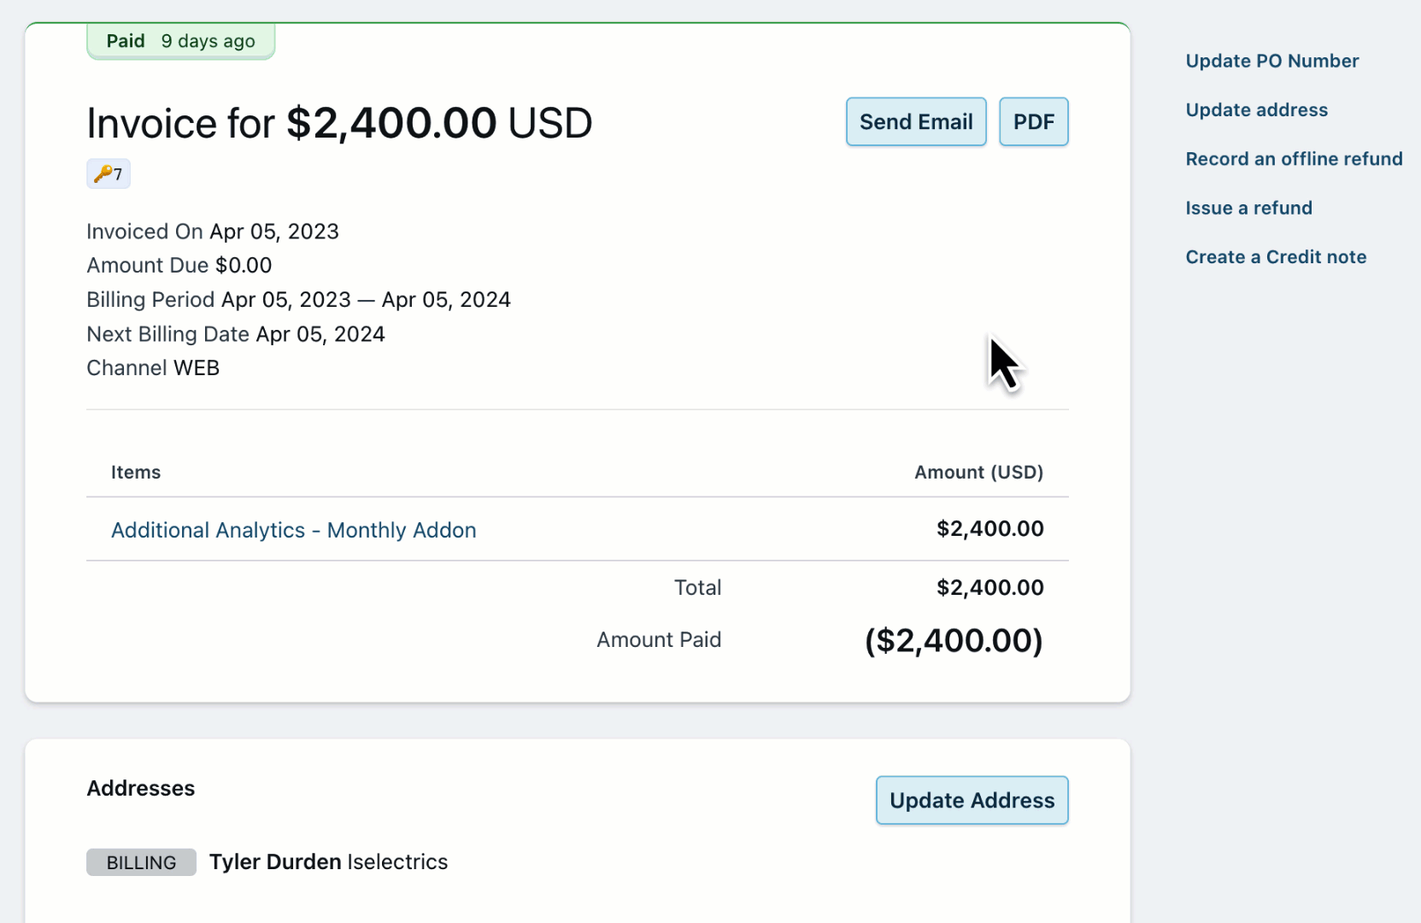Click the Next Billing Date value

pos(320,334)
